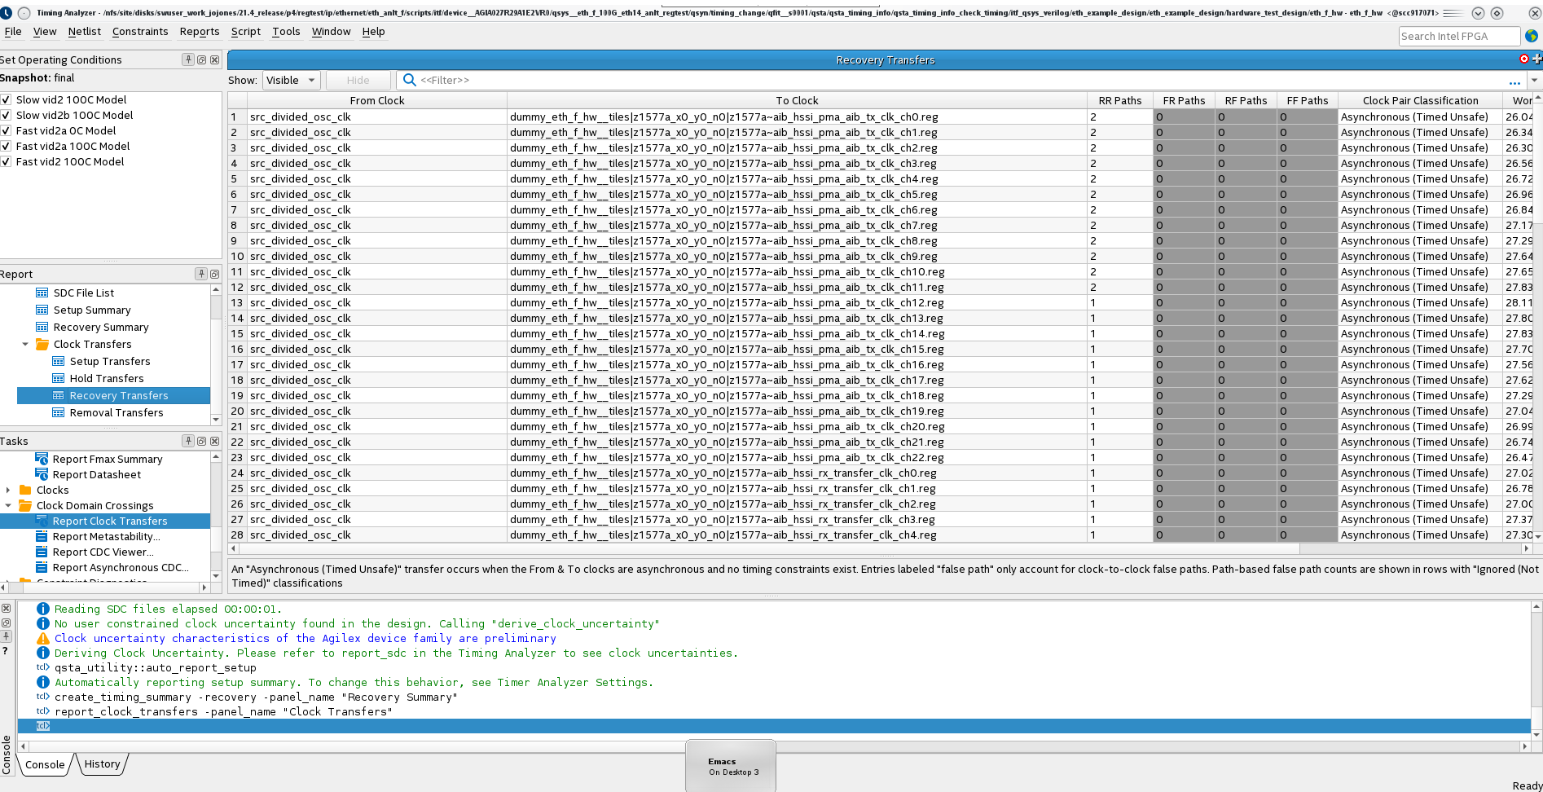The image size is (1543, 792).
Task: Float the Report panel with its undock icon
Action: point(214,274)
